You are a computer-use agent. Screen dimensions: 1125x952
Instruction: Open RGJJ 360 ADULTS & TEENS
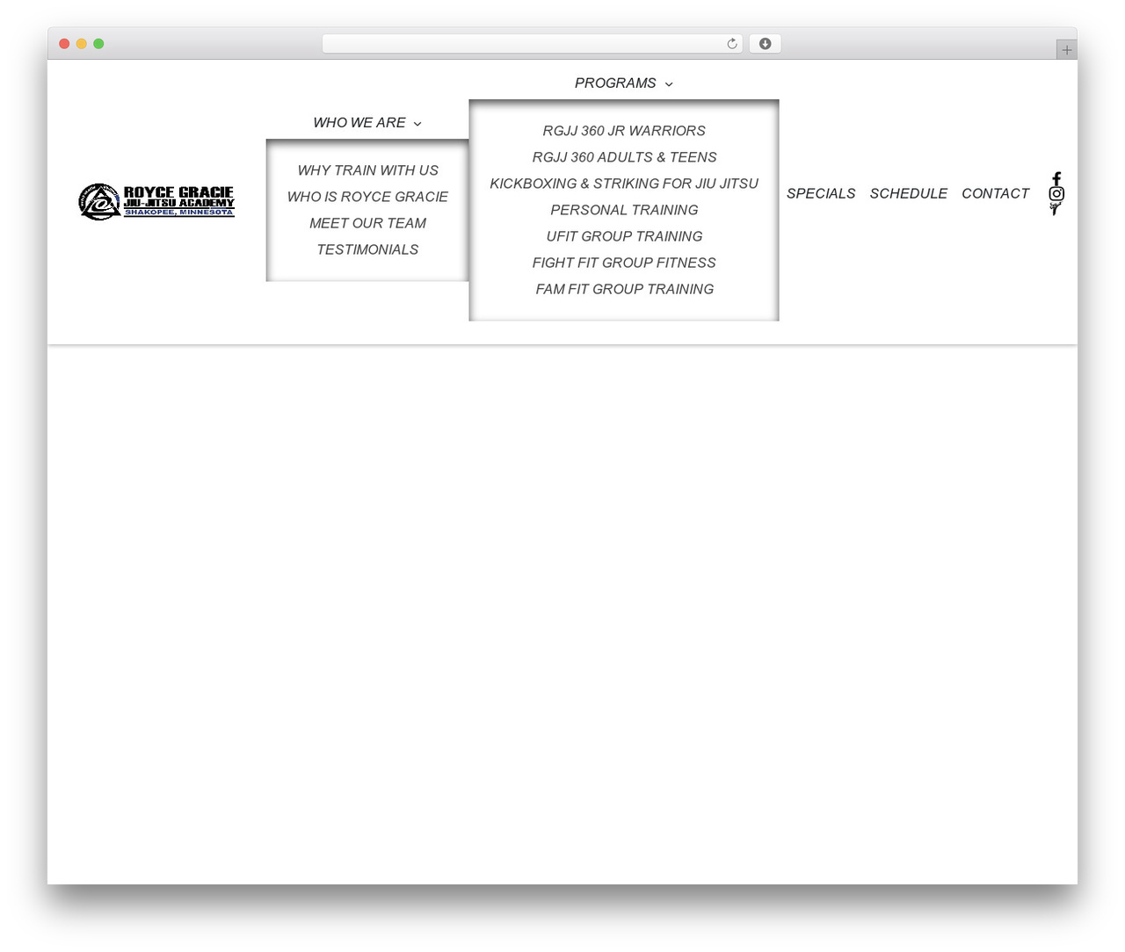(624, 157)
